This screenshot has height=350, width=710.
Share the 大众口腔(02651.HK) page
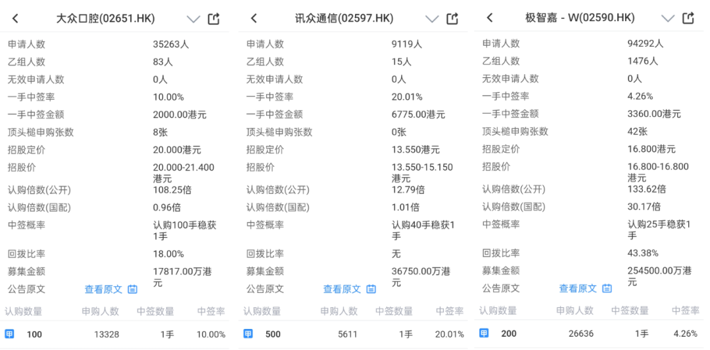coord(214,18)
